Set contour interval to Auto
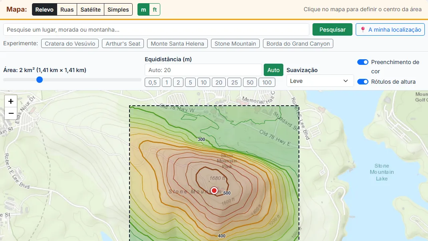The height and width of the screenshot is (241, 428). tap(273, 70)
